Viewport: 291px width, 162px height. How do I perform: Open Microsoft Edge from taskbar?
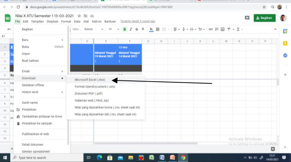coord(100,157)
